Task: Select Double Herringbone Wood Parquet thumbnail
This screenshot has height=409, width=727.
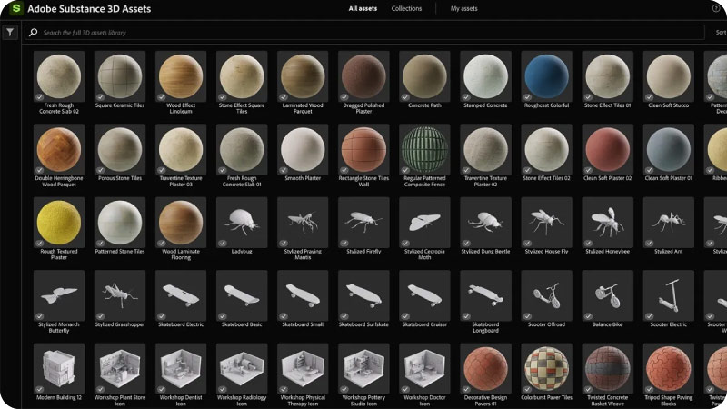Action: point(59,149)
